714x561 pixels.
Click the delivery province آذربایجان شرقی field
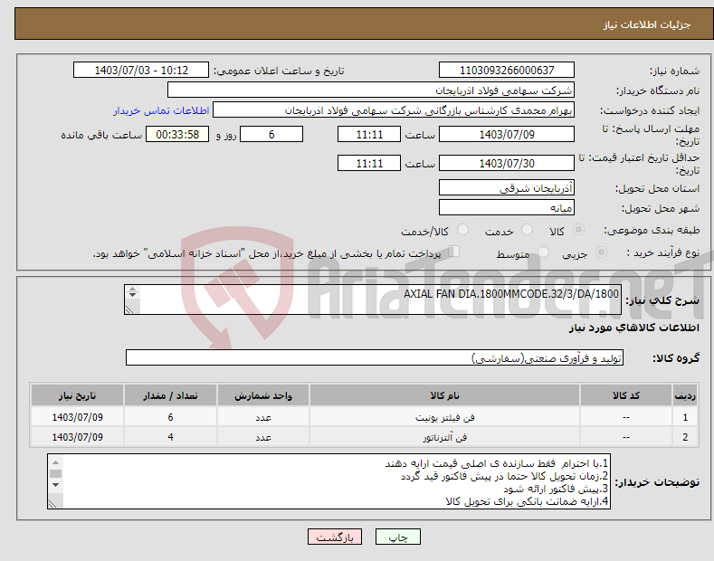[x=507, y=187]
